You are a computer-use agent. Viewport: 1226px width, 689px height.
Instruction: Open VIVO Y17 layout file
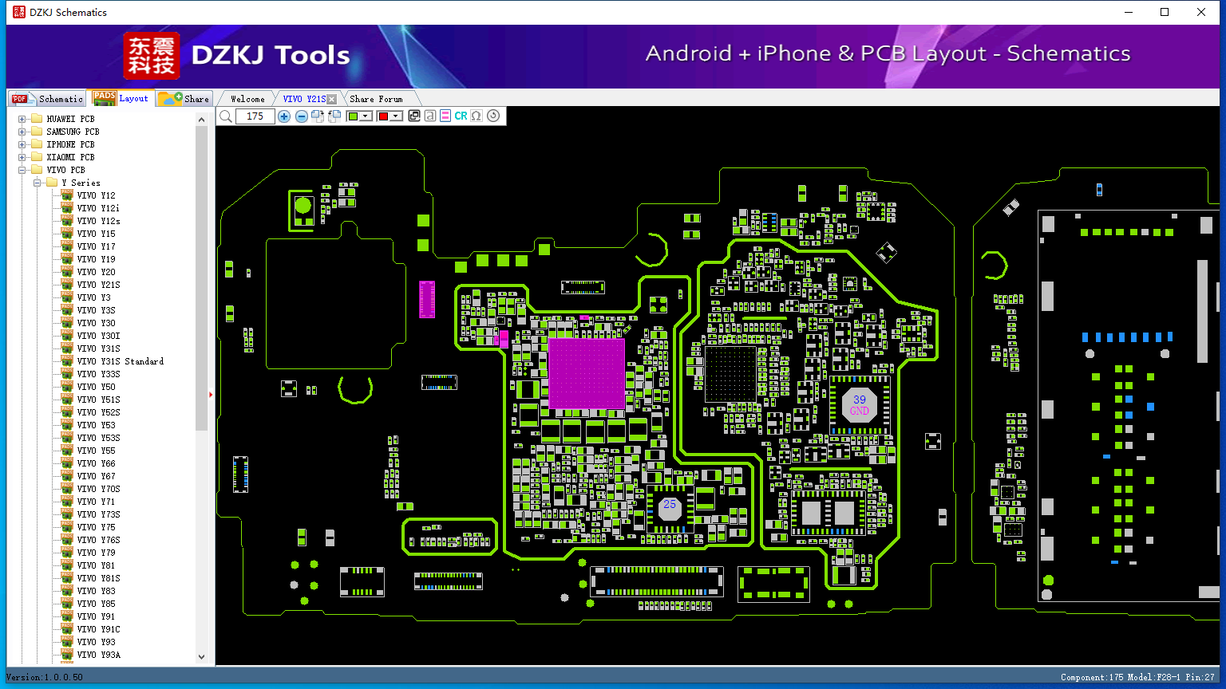point(96,246)
